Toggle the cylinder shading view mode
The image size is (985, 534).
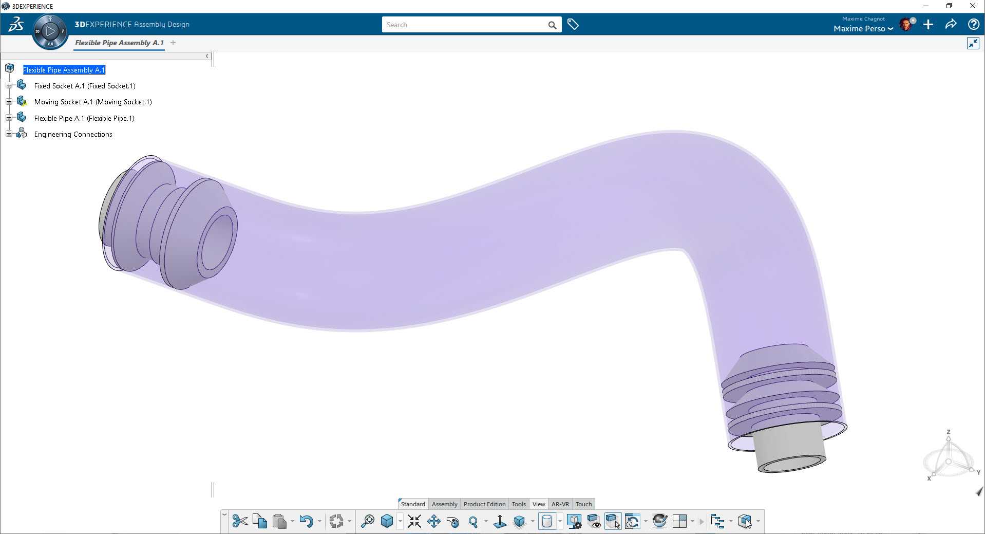[x=547, y=521]
